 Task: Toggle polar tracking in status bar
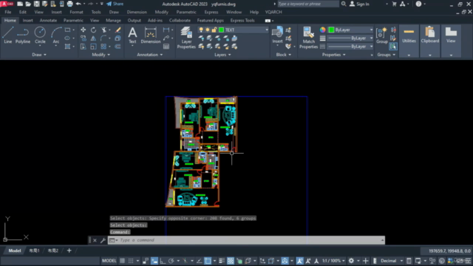[171, 261]
